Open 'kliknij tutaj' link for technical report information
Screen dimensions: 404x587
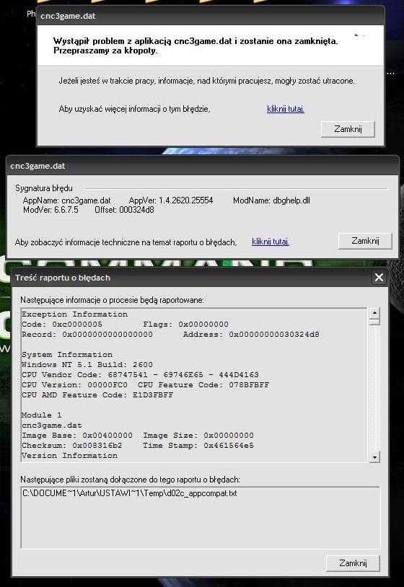click(x=271, y=242)
